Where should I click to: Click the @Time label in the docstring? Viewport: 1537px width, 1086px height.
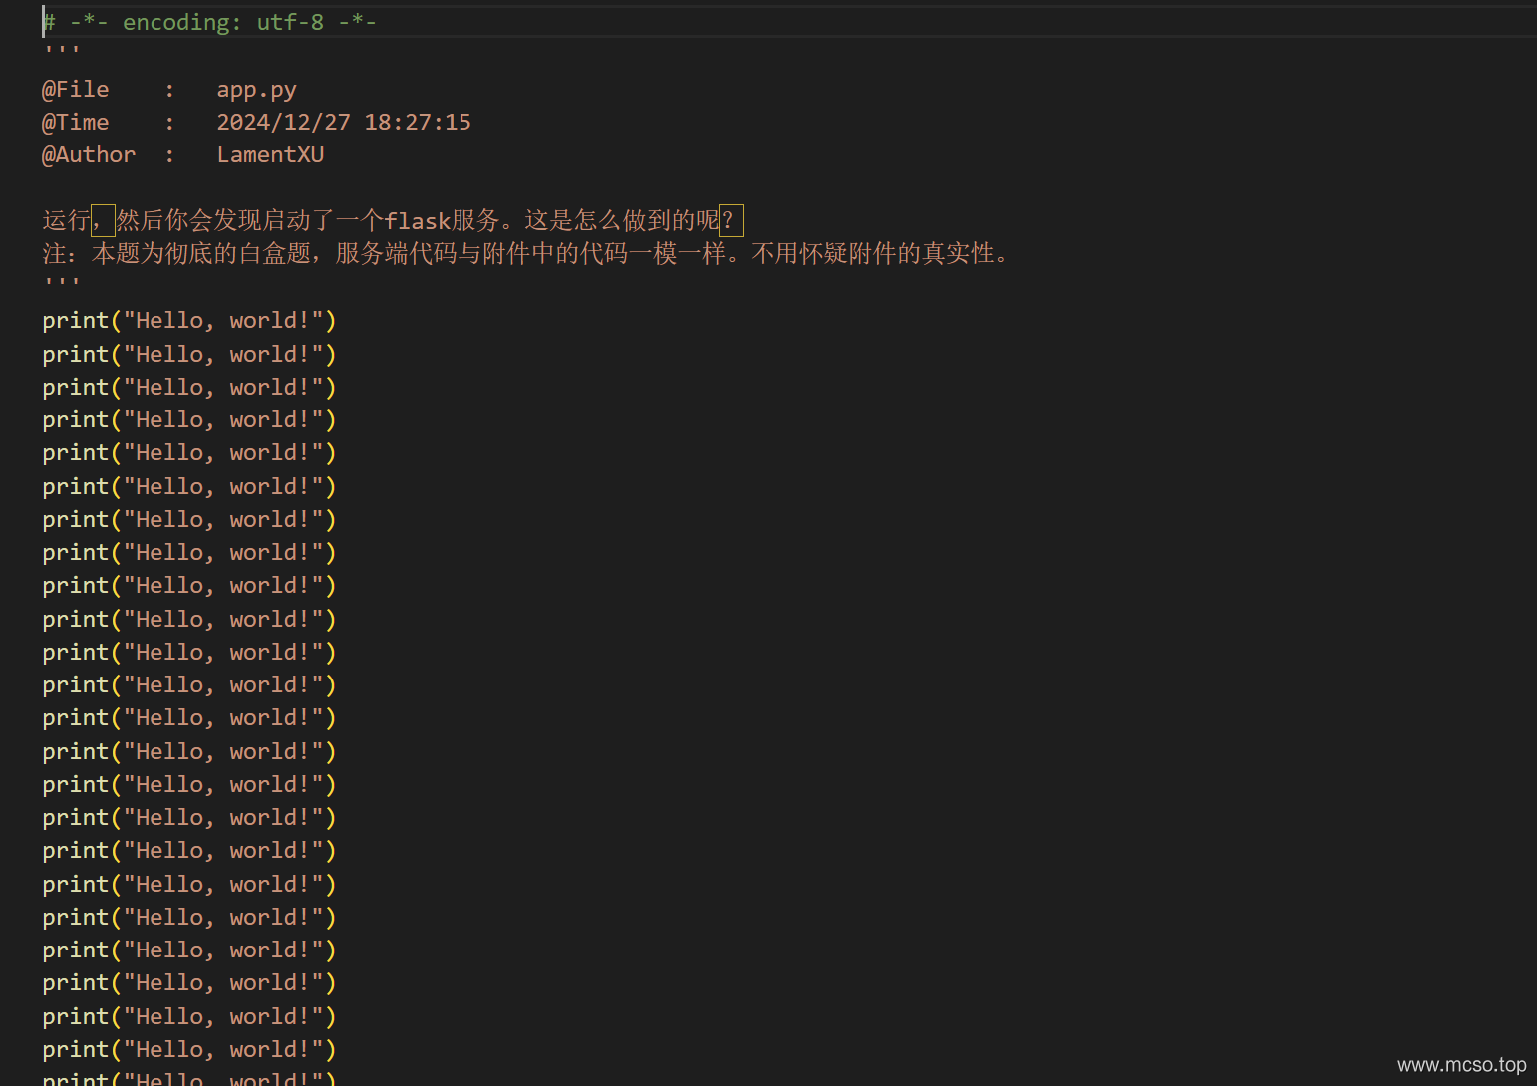tap(75, 122)
